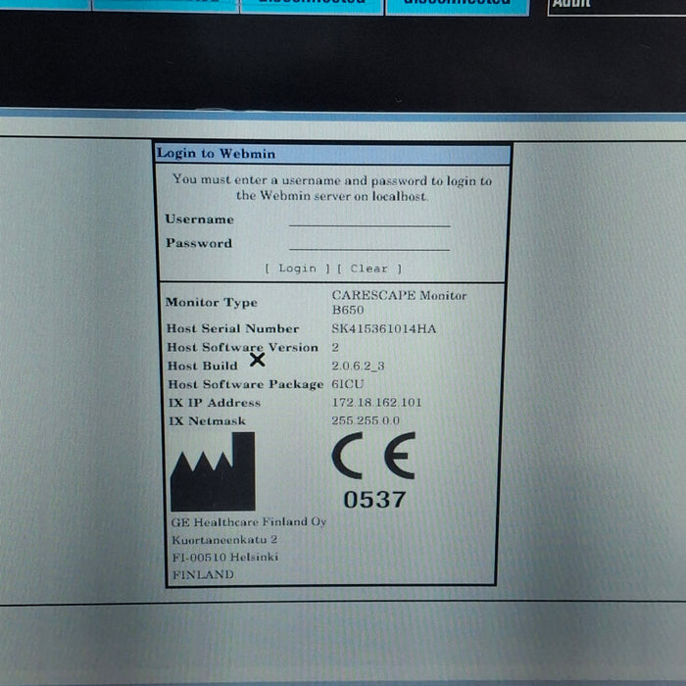This screenshot has height=686, width=686.
Task: Click the host software package value 6ICU
Action: pos(347,384)
